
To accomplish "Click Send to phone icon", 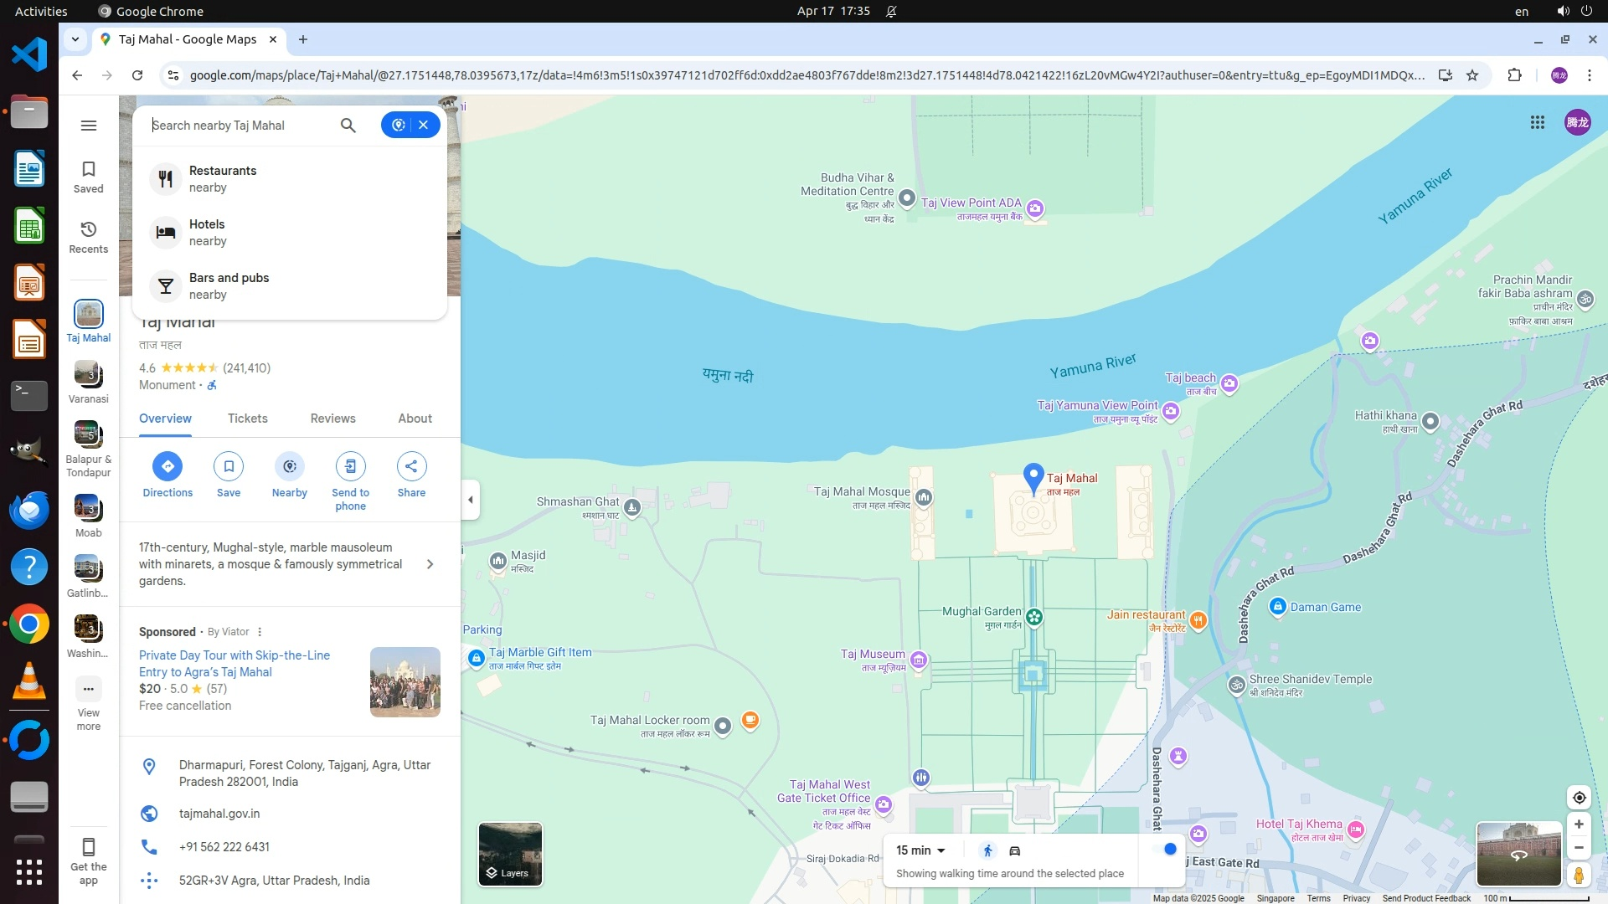I will (x=350, y=466).
